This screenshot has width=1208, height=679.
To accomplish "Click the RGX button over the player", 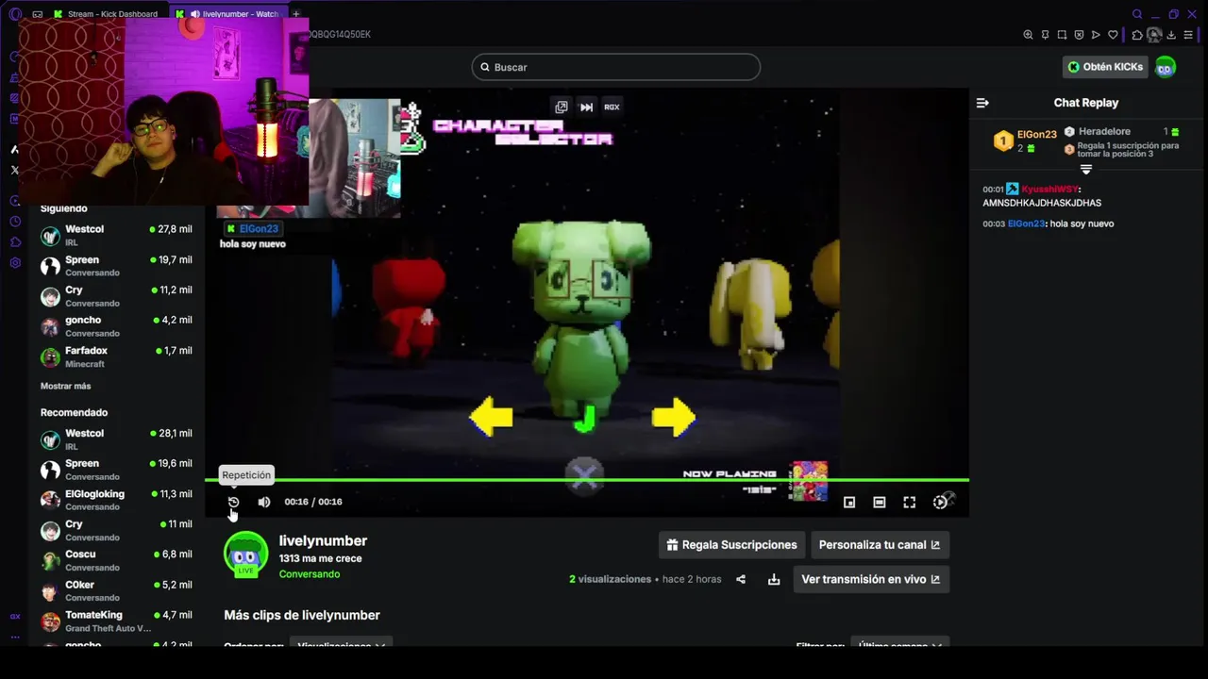I will click(612, 107).
